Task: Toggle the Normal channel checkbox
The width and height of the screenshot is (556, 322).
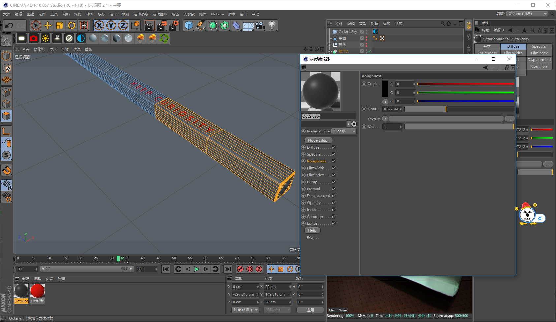Action: point(334,189)
